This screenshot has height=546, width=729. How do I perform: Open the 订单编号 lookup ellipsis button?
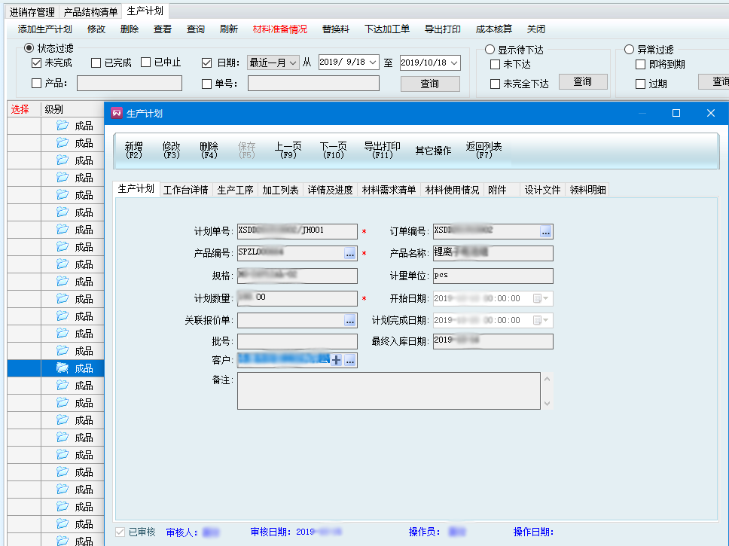tap(546, 231)
